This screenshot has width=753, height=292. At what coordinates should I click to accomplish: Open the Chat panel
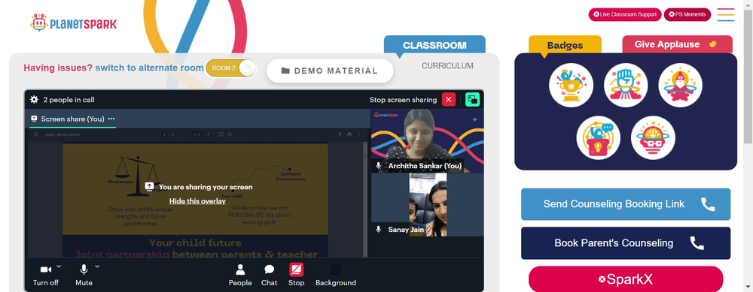[270, 275]
